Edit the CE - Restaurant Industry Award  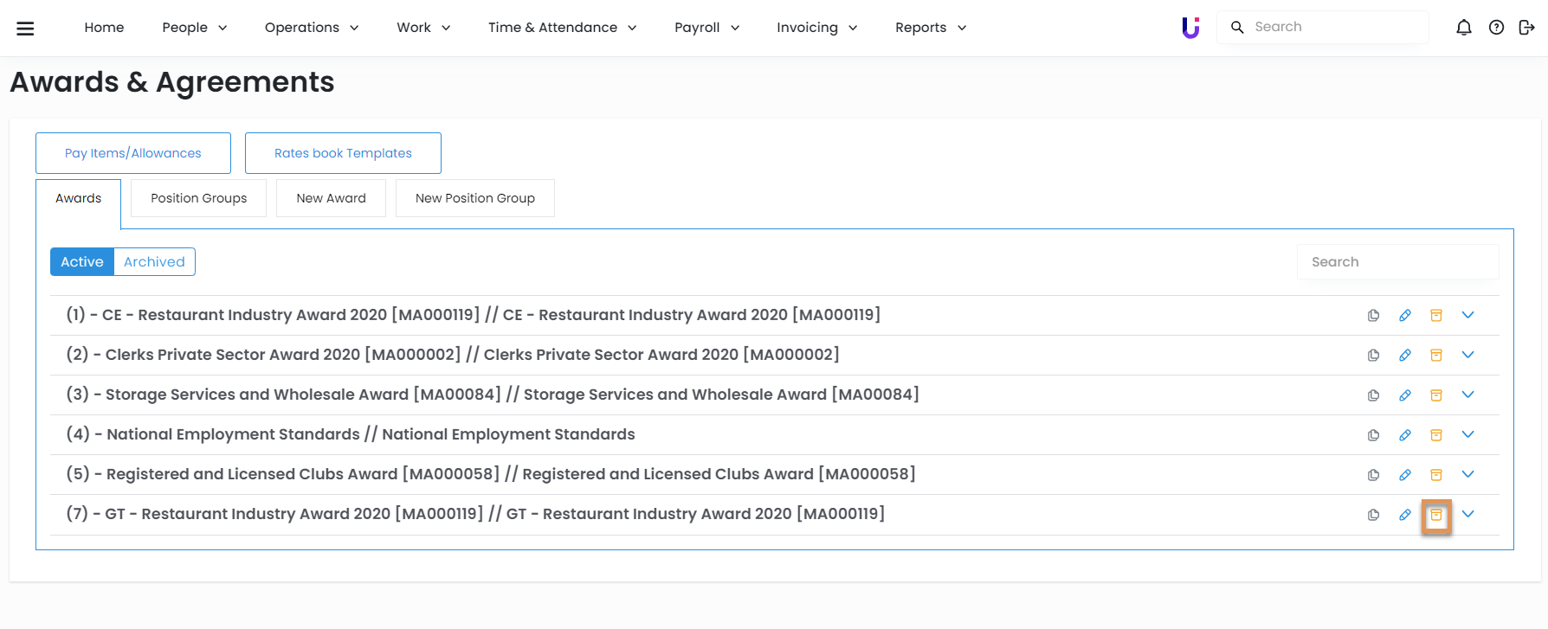pos(1404,316)
